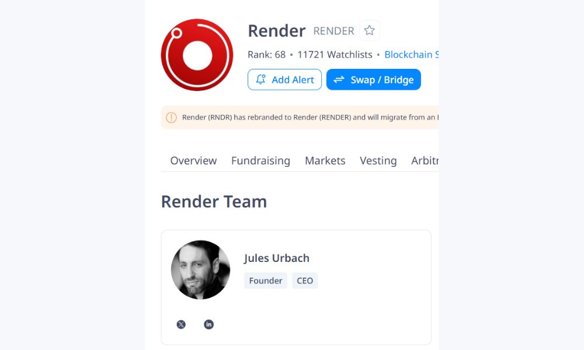Open the Markets tab

tap(325, 160)
